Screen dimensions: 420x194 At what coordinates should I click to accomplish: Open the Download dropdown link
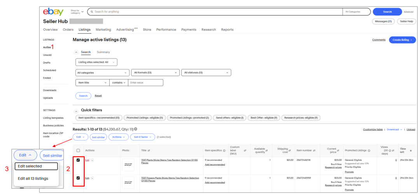394,129
